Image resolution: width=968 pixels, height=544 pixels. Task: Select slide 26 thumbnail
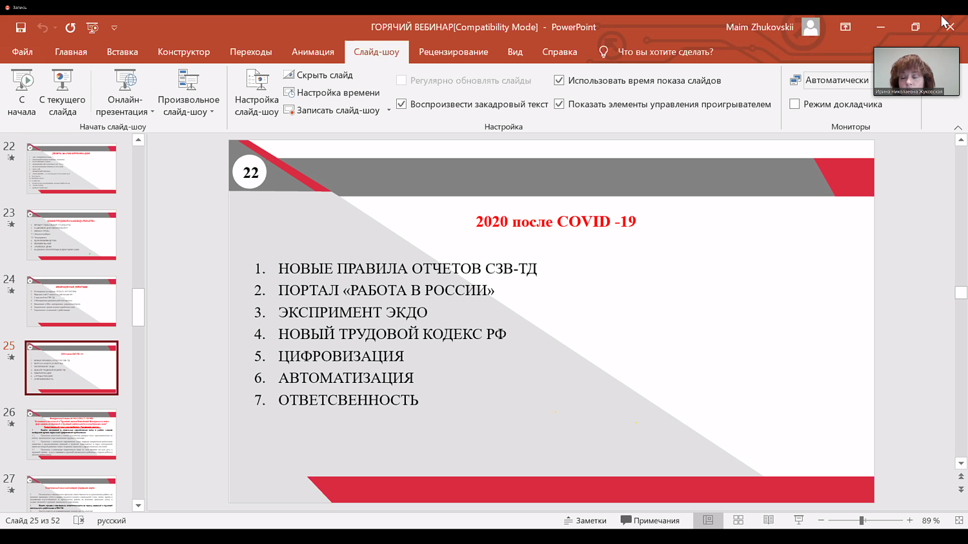(72, 434)
